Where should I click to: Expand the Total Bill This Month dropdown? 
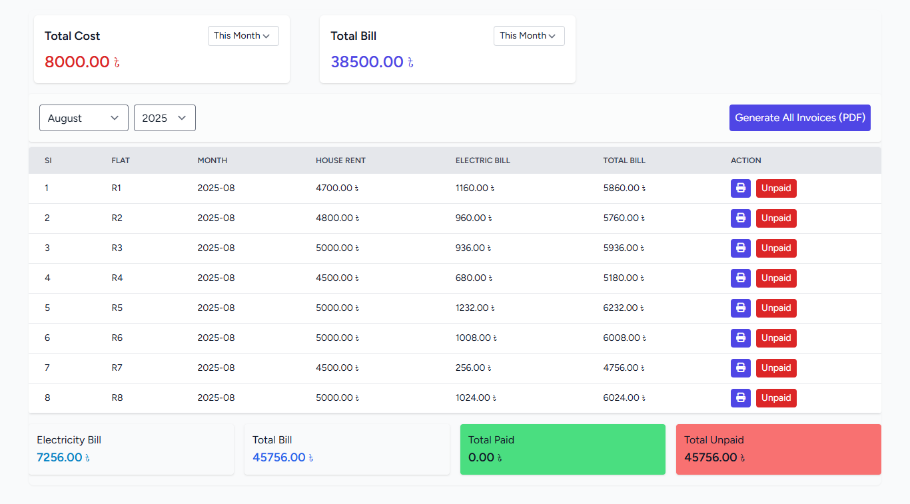point(529,36)
